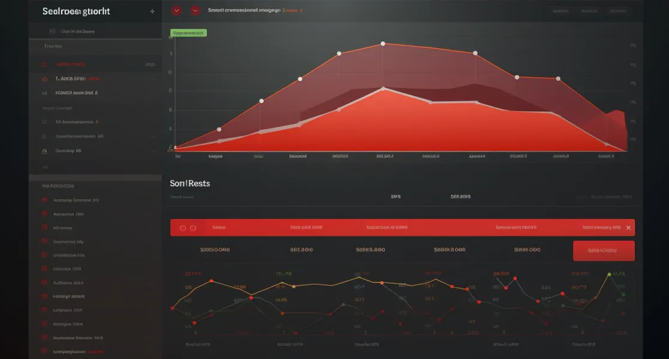Click the orange text at the end of top bar title

(293, 10)
